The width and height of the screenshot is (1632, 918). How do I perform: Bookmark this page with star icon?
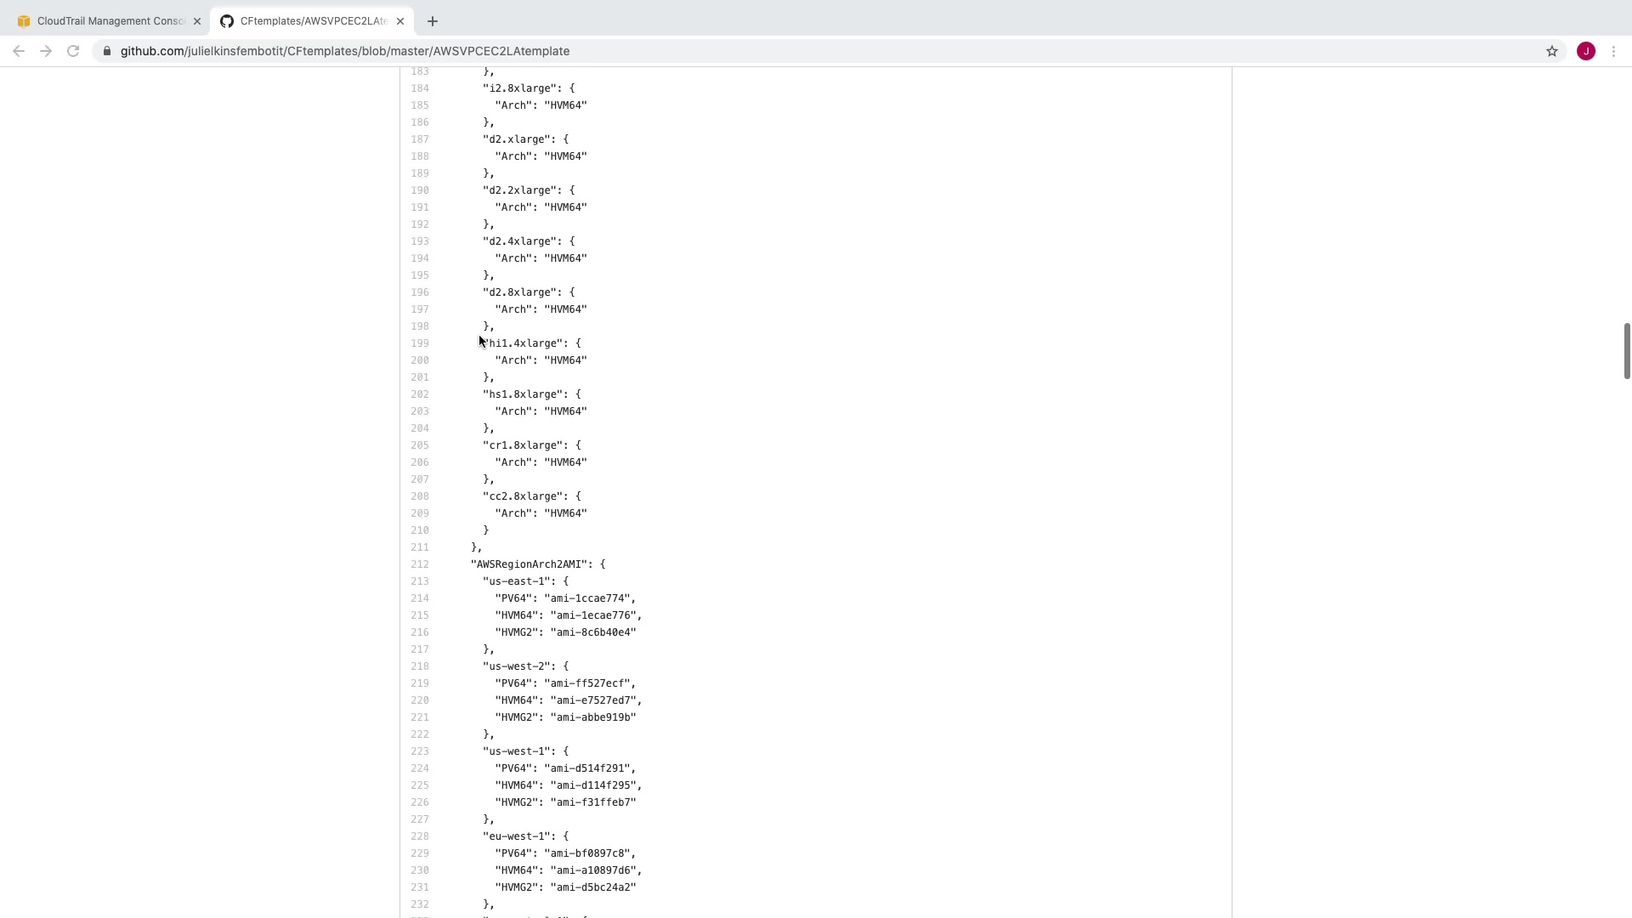click(1552, 51)
